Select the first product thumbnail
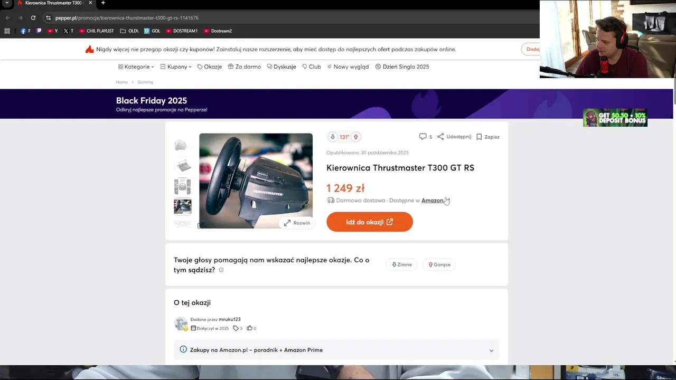This screenshot has width=676, height=380. pos(182,145)
